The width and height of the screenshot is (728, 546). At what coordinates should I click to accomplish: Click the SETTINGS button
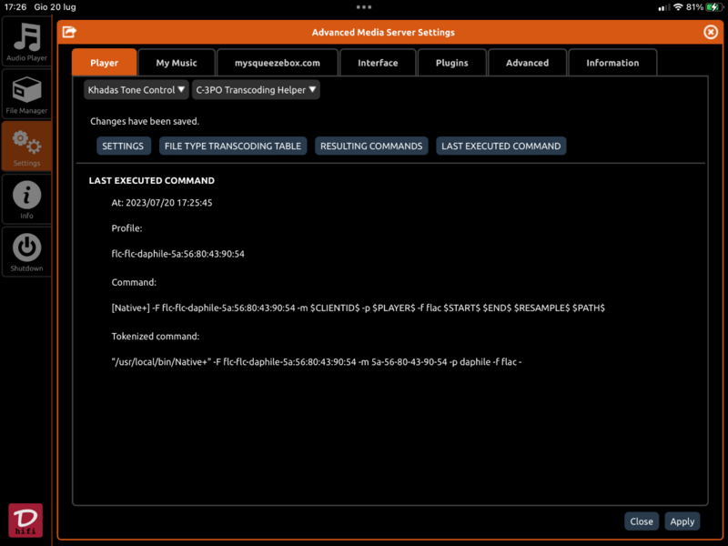pos(123,146)
